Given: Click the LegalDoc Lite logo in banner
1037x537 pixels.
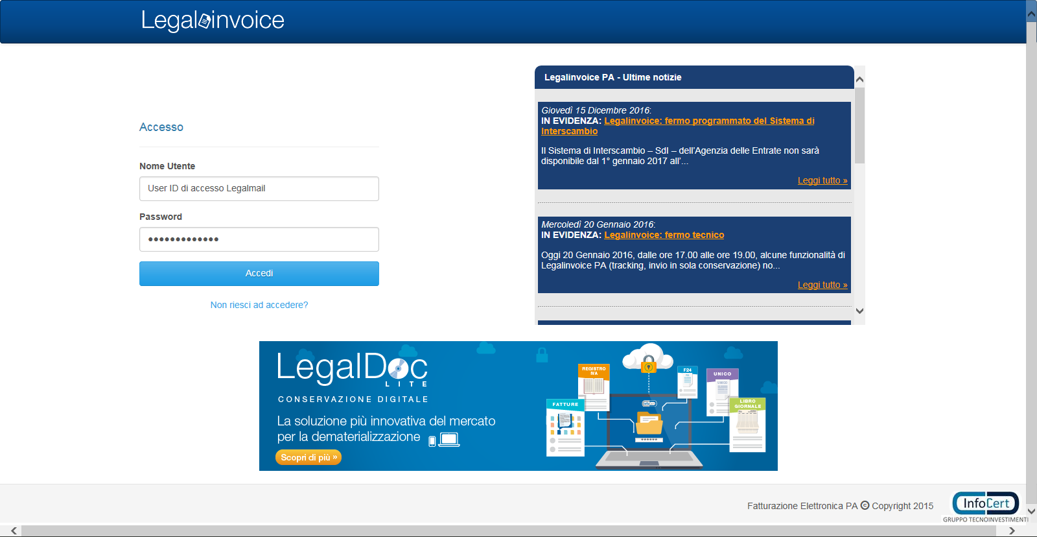Looking at the screenshot, I should (x=353, y=369).
